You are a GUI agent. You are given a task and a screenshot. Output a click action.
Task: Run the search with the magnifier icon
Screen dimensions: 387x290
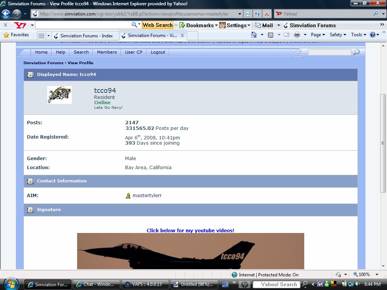376,14
